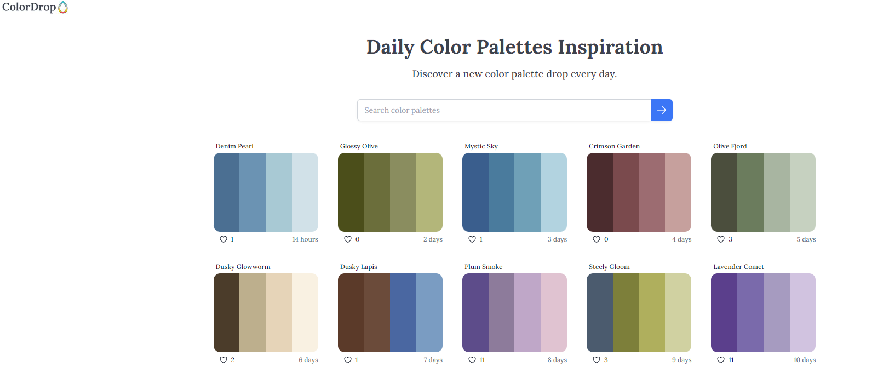This screenshot has height=367, width=889.
Task: Select the cream swatch in Dusky Glowworm
Action: pyautogui.click(x=305, y=313)
